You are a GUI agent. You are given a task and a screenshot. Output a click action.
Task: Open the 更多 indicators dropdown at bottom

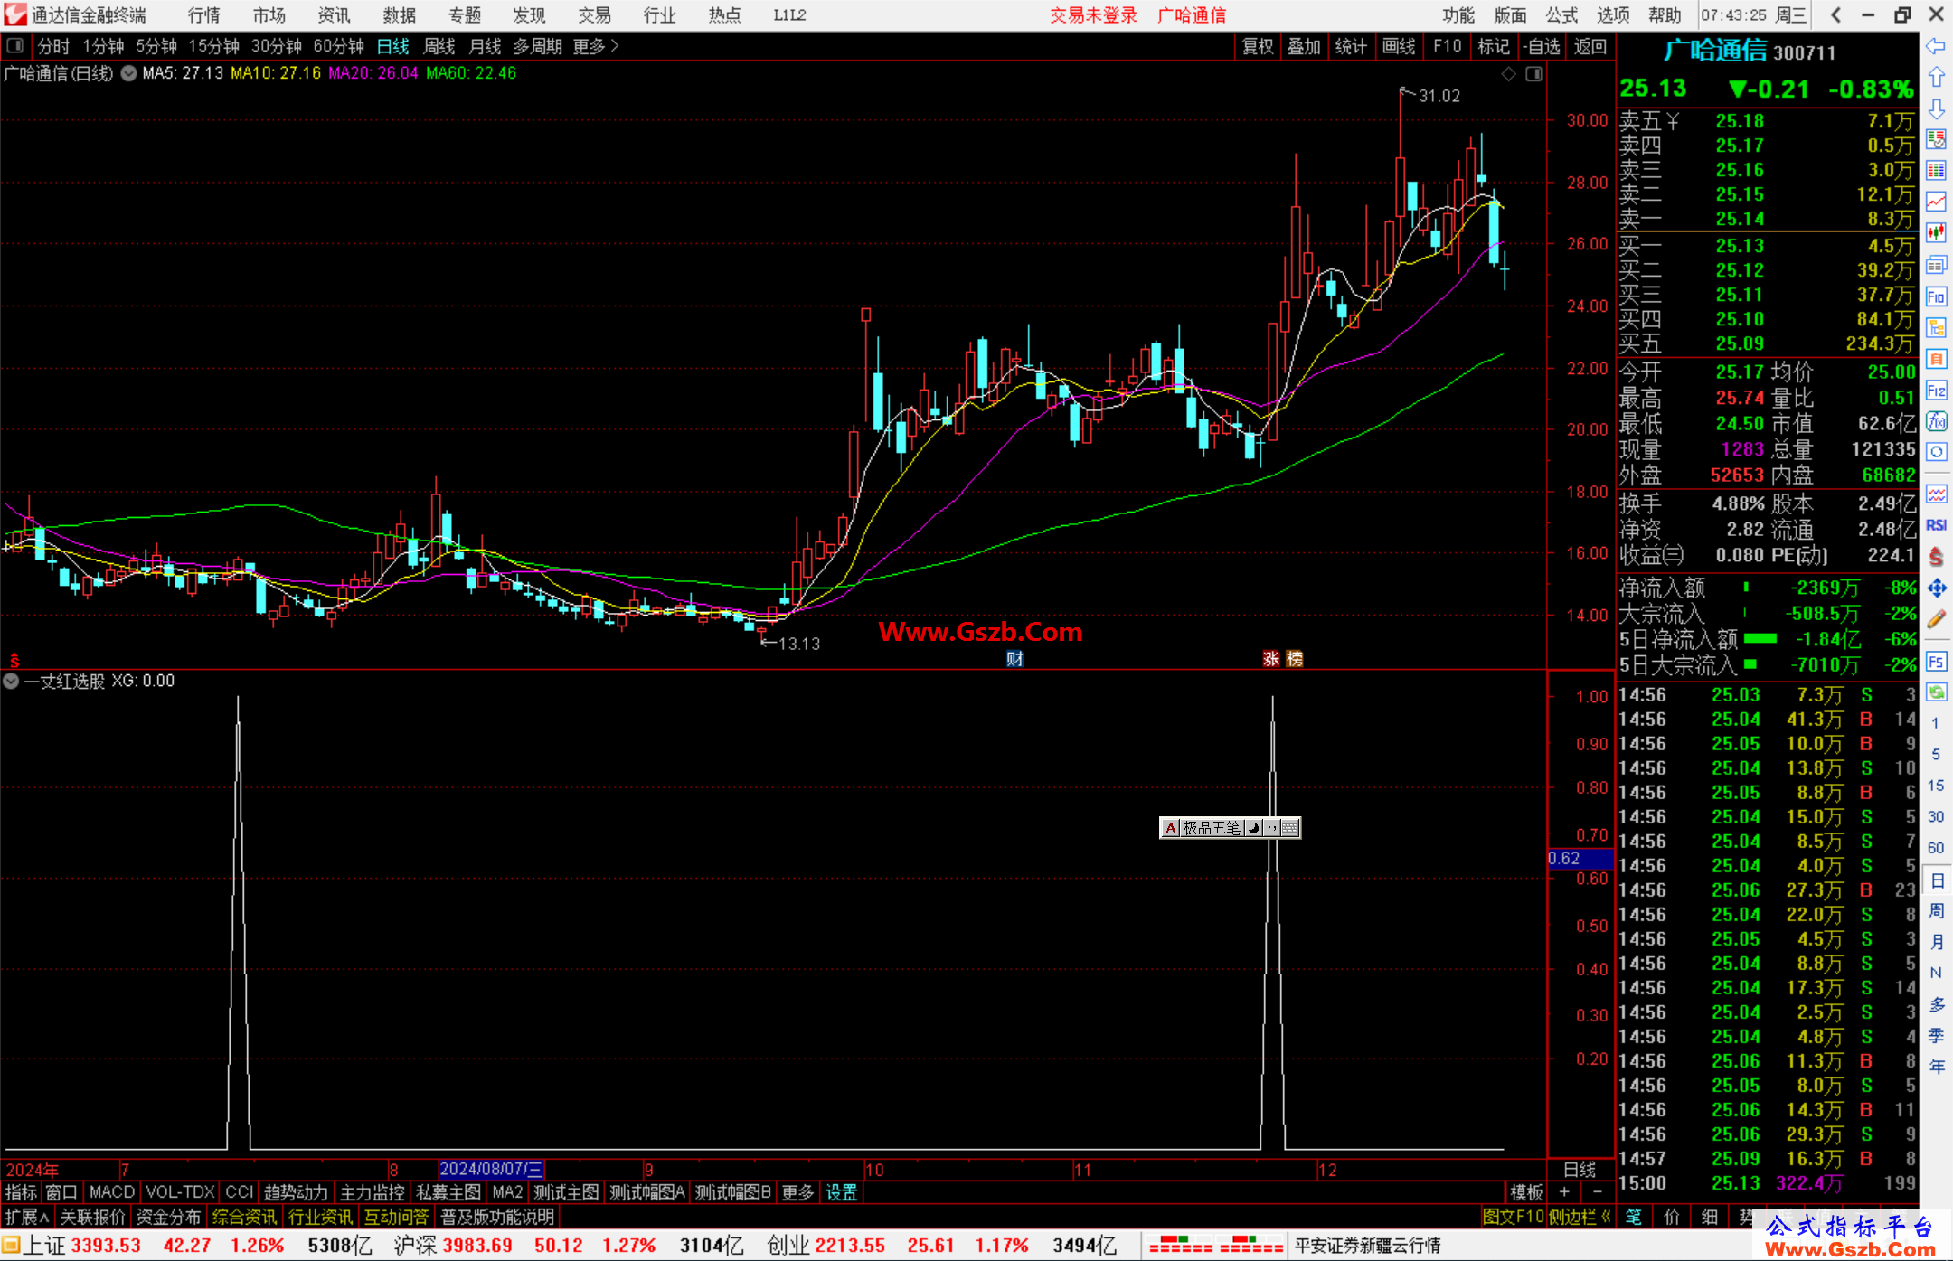click(797, 1192)
